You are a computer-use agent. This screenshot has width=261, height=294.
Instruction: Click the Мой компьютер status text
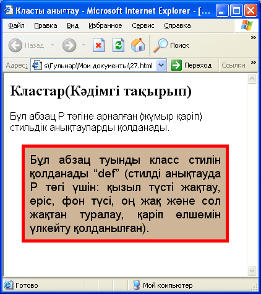coord(168,285)
